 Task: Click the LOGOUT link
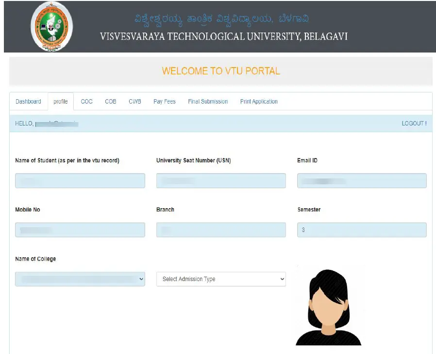(414, 124)
